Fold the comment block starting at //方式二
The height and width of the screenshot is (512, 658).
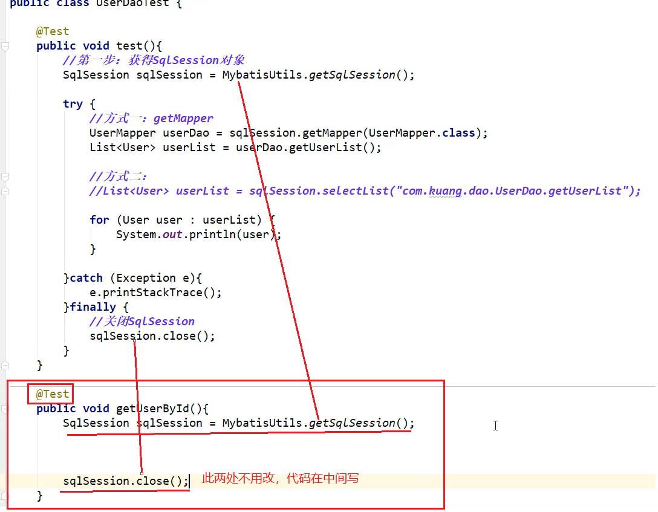pyautogui.click(x=5, y=177)
